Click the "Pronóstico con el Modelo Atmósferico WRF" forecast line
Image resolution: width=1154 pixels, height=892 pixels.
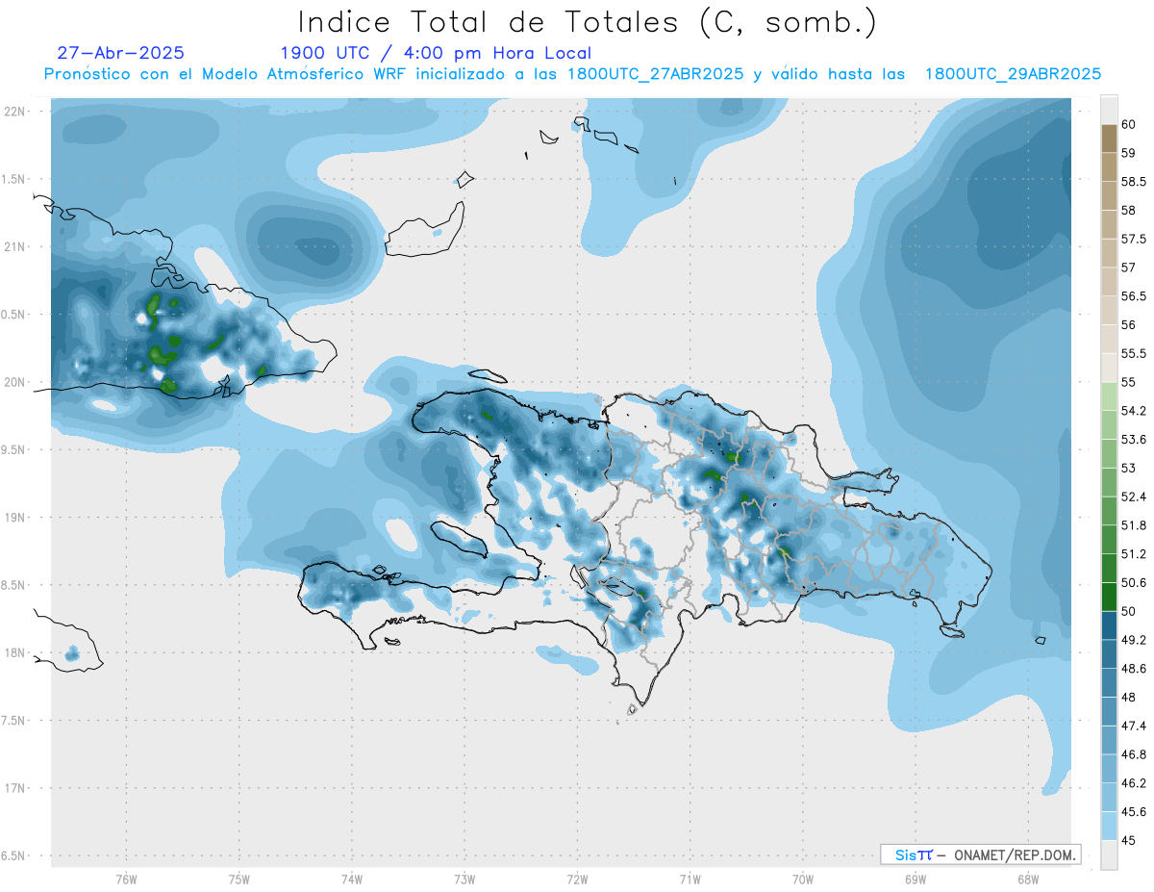click(573, 74)
